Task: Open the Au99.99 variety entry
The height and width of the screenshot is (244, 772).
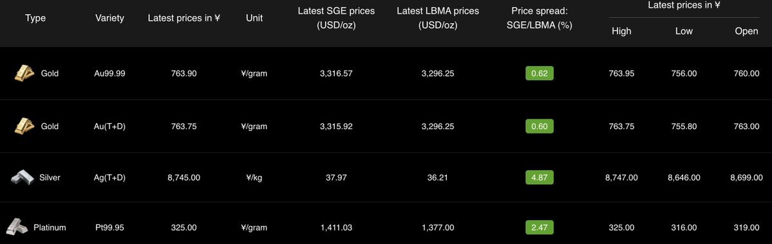Action: click(110, 74)
